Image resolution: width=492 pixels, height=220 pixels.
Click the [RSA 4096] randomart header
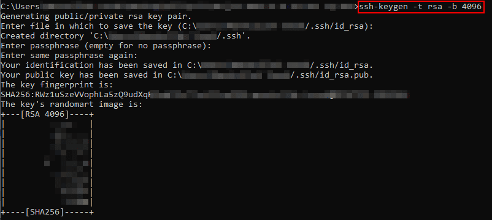tap(45, 114)
